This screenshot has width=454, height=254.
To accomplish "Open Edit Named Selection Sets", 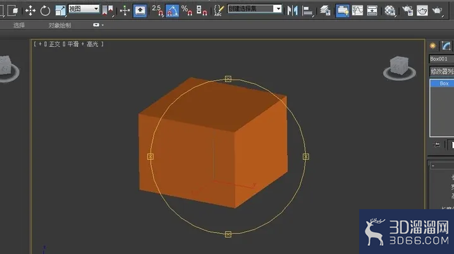I will (x=219, y=11).
